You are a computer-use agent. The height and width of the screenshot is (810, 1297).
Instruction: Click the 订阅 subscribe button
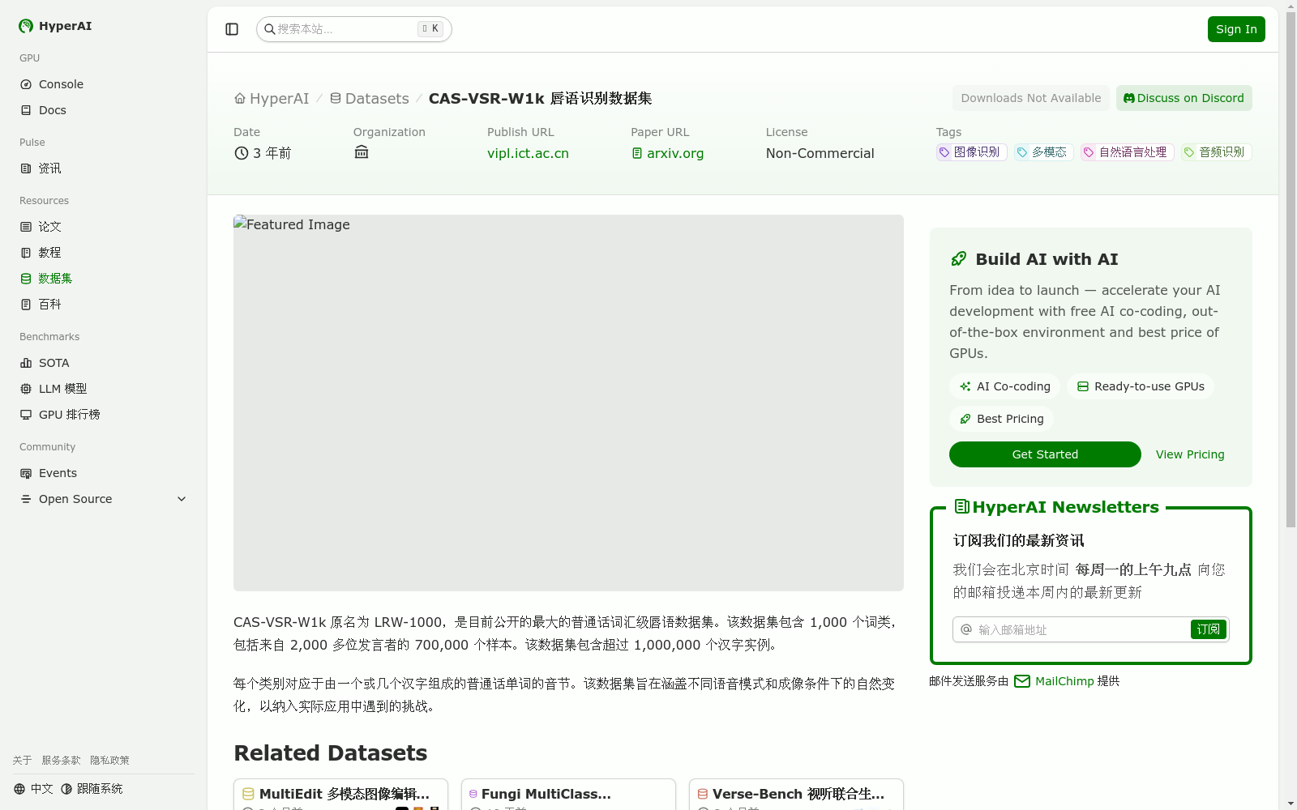tap(1208, 629)
